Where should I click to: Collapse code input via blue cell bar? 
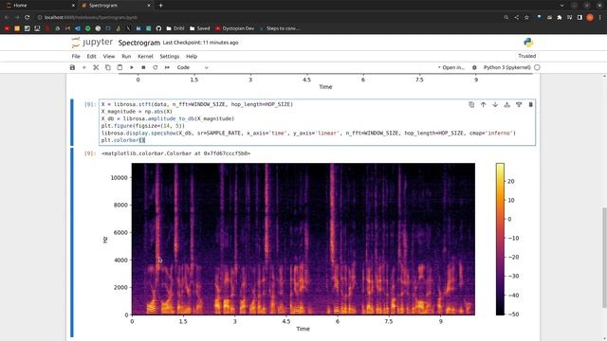(x=72, y=122)
